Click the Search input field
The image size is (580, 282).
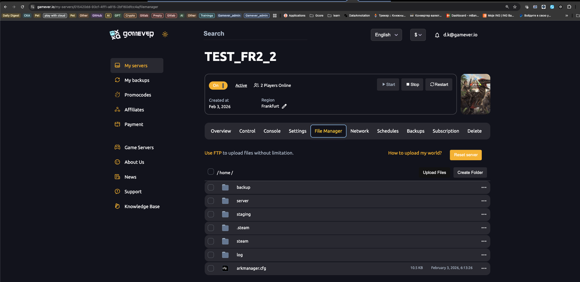[255, 34]
